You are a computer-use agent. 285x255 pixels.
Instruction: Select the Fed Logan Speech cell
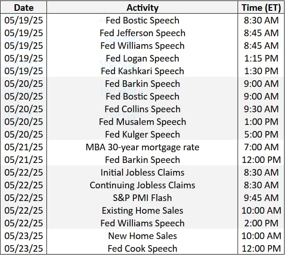point(142,59)
